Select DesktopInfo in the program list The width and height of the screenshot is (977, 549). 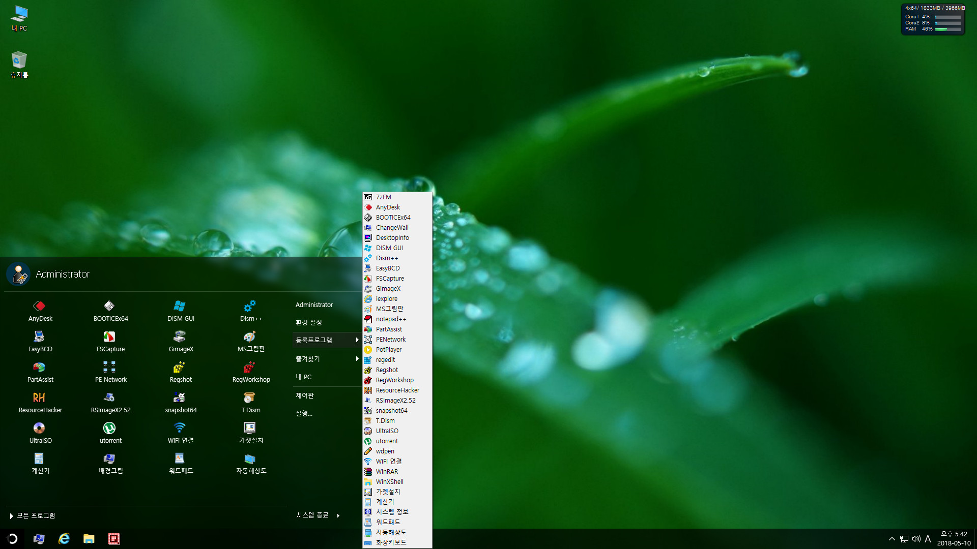[397, 237]
